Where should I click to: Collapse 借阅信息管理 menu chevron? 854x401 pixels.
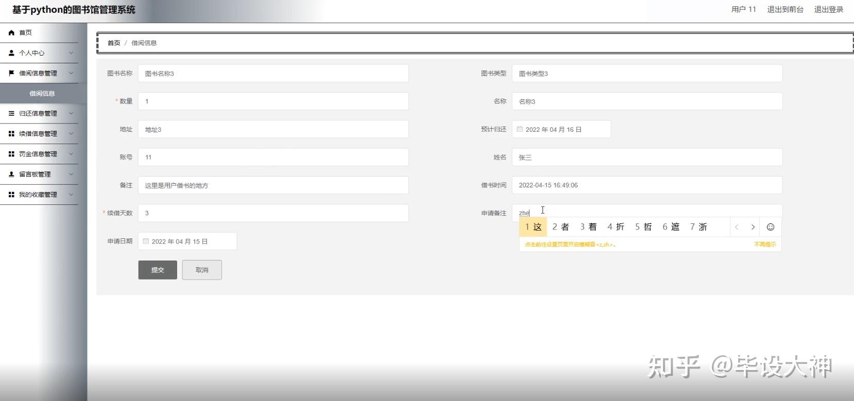[71, 73]
